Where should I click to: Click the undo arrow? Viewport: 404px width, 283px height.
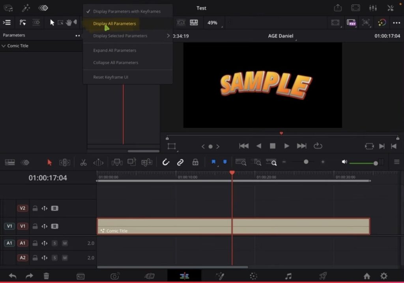[12, 276]
